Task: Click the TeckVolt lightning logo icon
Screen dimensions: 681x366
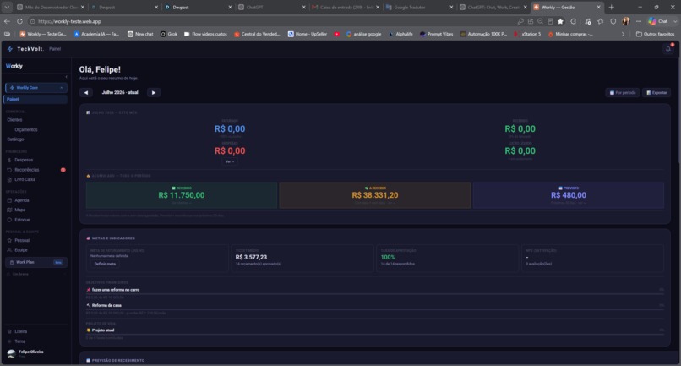Action: [9, 49]
